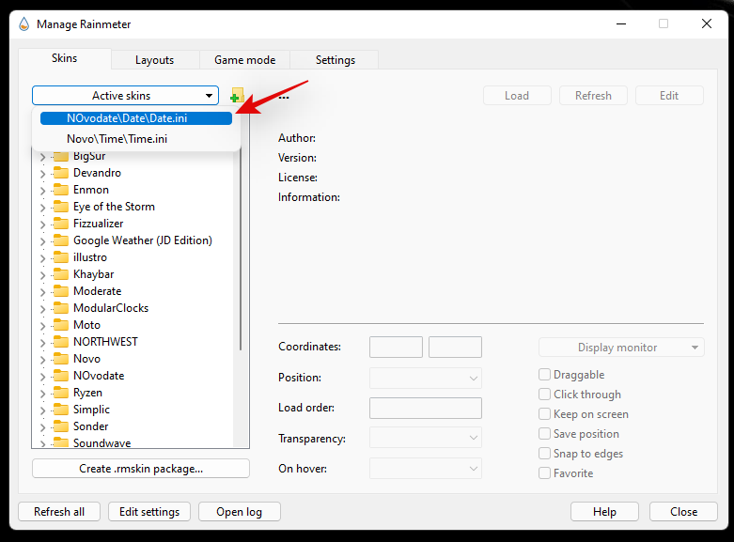Open the Active skins dropdown
This screenshot has height=542, width=734.
pos(125,96)
